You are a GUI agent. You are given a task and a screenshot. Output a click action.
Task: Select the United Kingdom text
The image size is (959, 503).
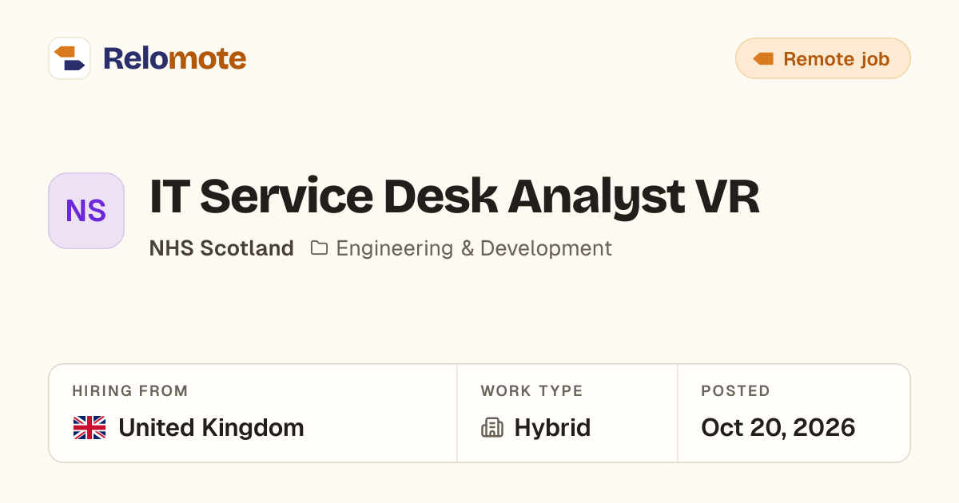[x=211, y=428]
